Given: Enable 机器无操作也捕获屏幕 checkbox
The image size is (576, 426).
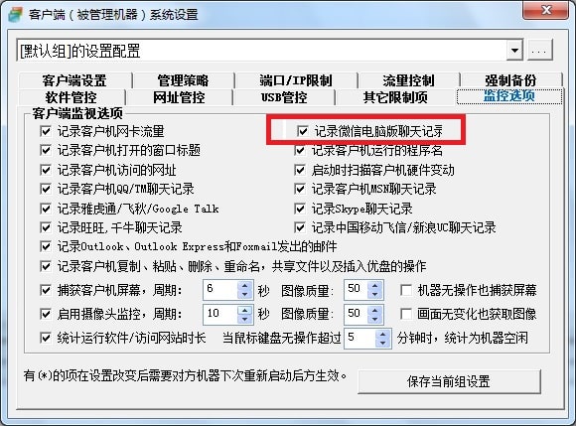Looking at the screenshot, I should tap(406, 290).
